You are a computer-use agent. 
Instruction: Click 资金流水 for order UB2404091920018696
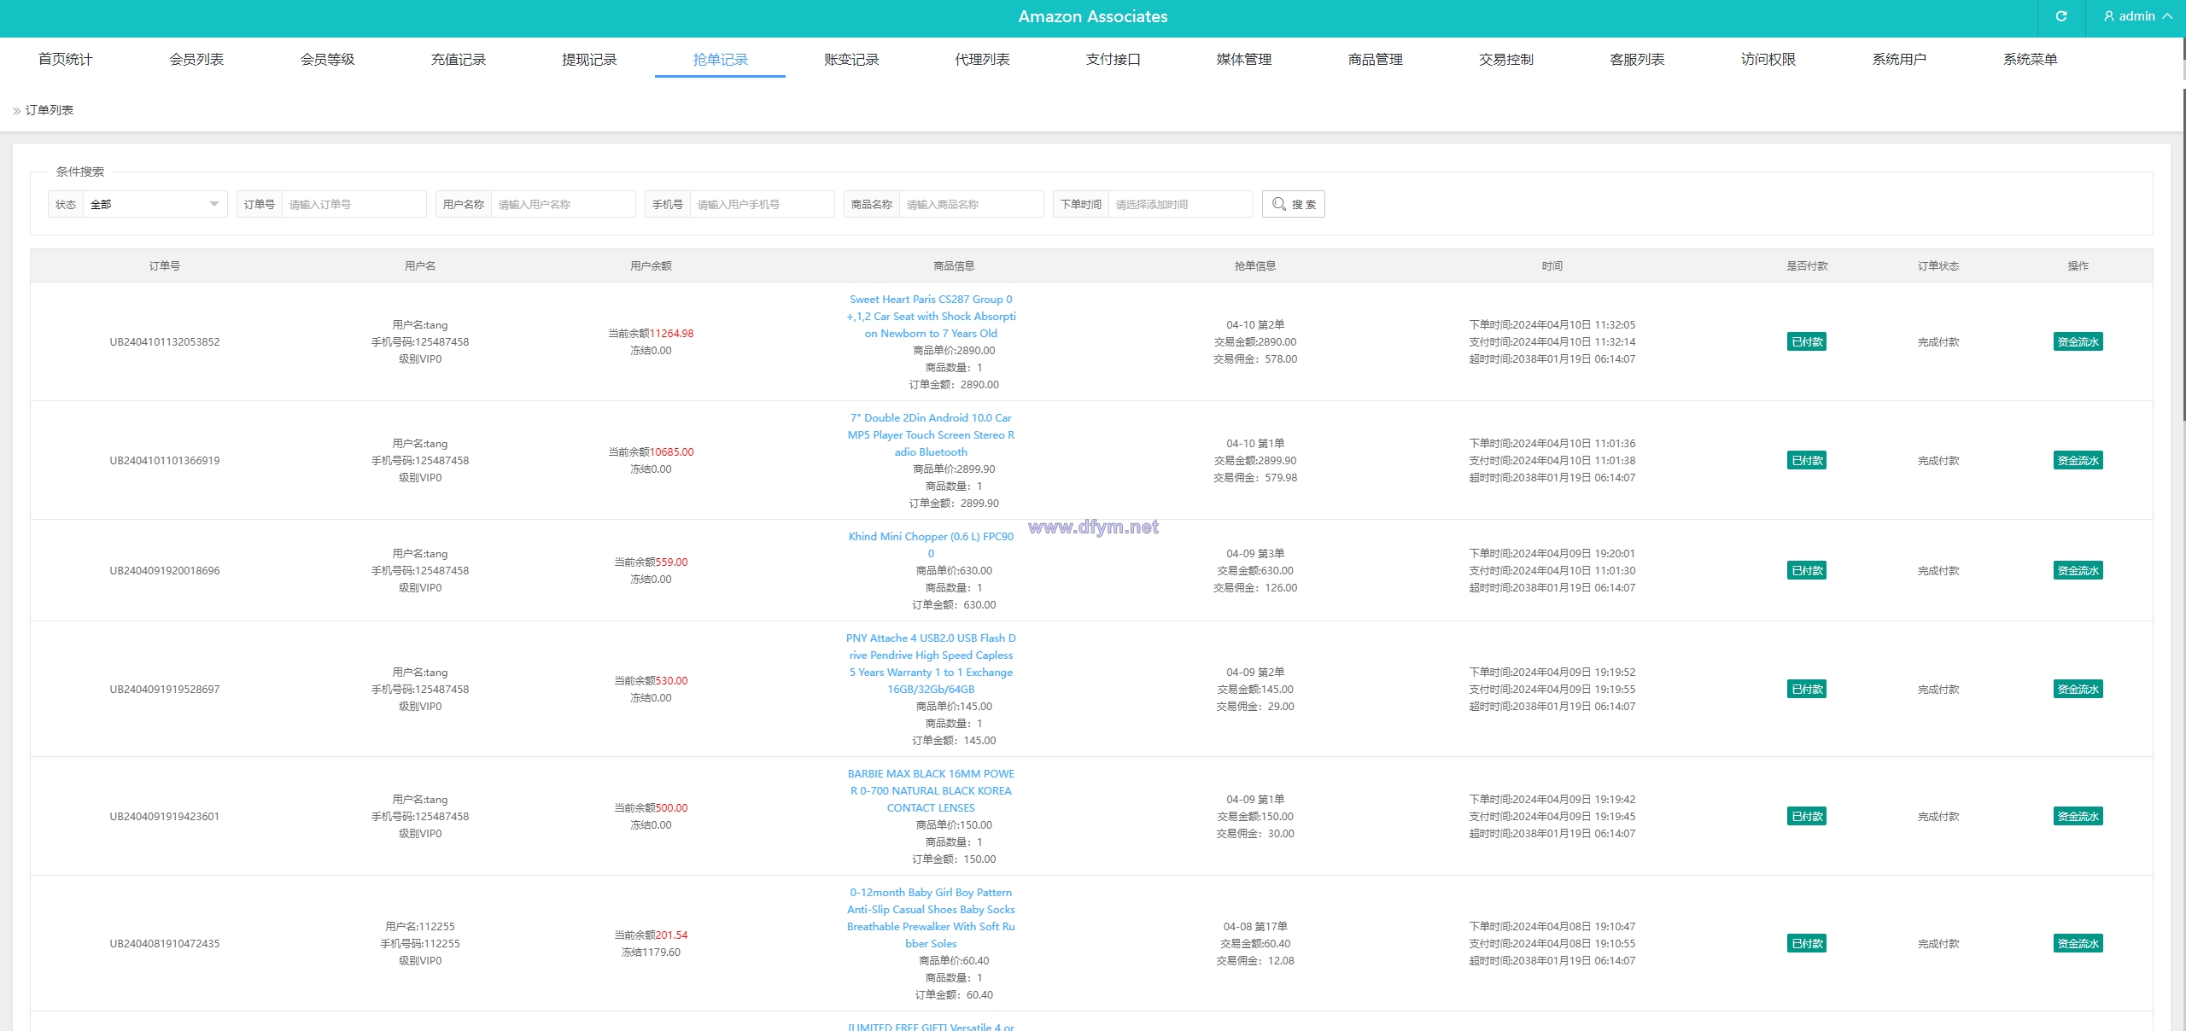click(2078, 570)
